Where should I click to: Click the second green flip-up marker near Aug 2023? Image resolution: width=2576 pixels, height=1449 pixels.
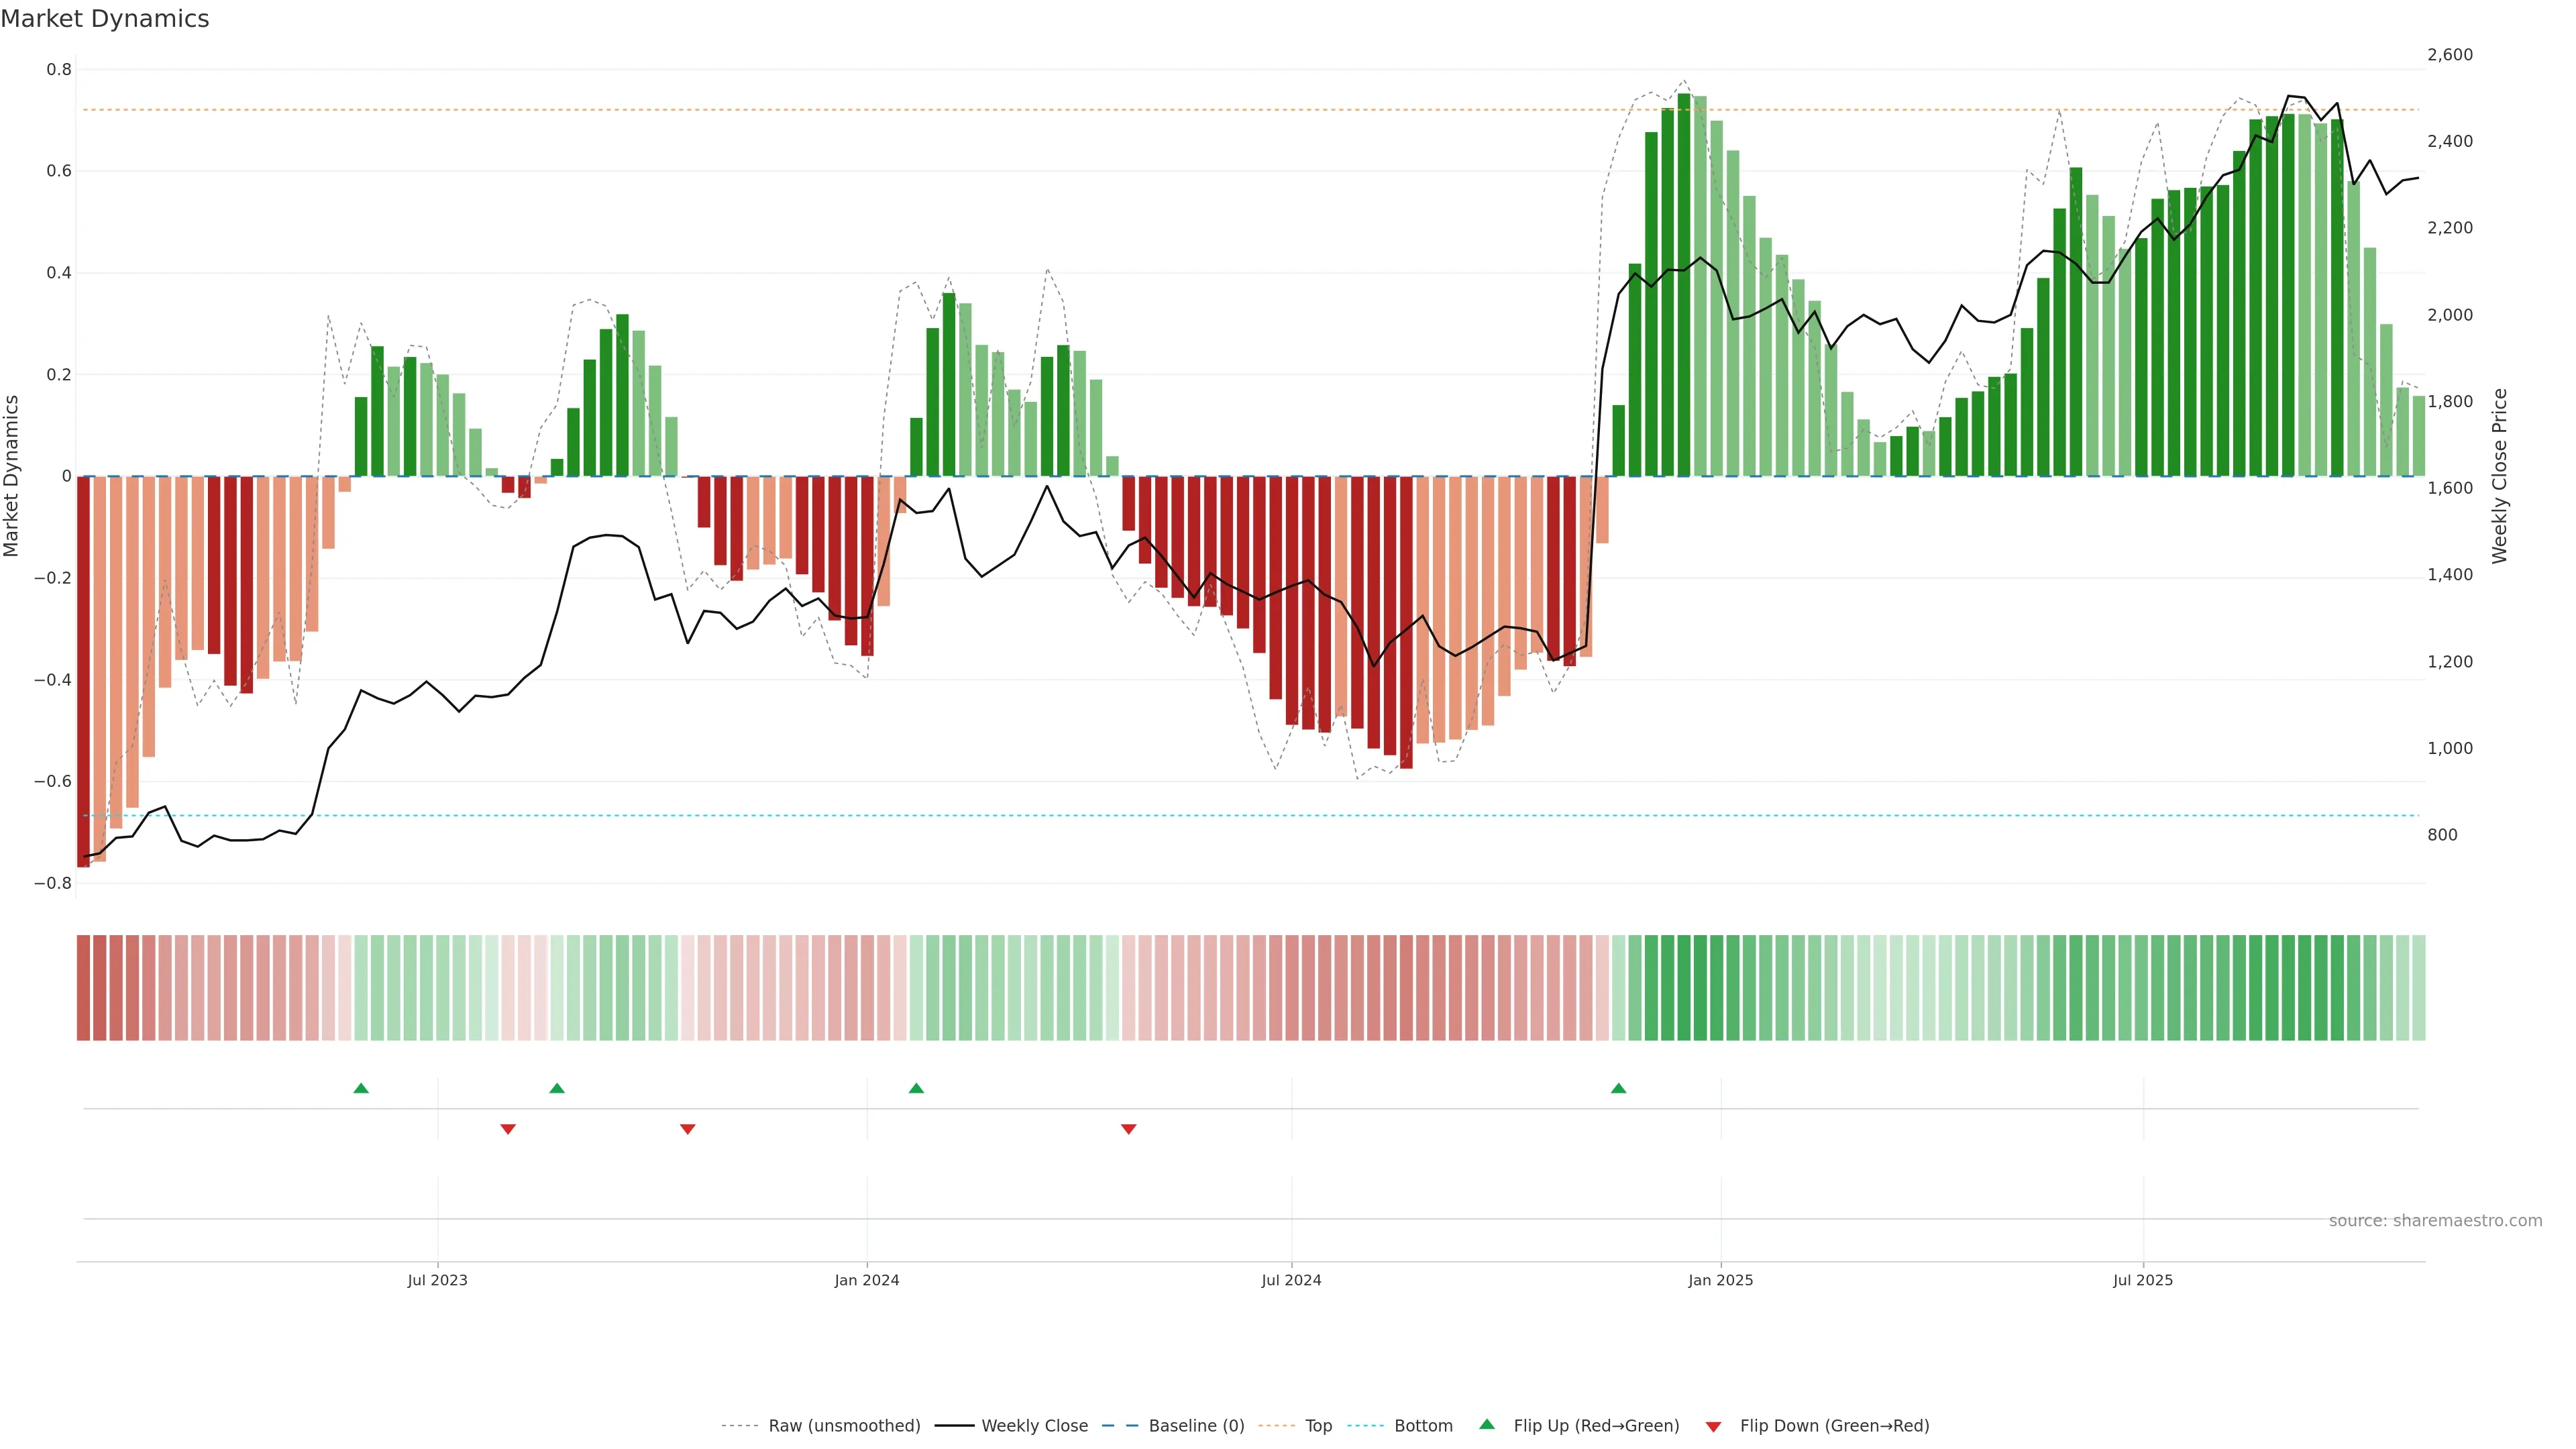[x=557, y=1088]
